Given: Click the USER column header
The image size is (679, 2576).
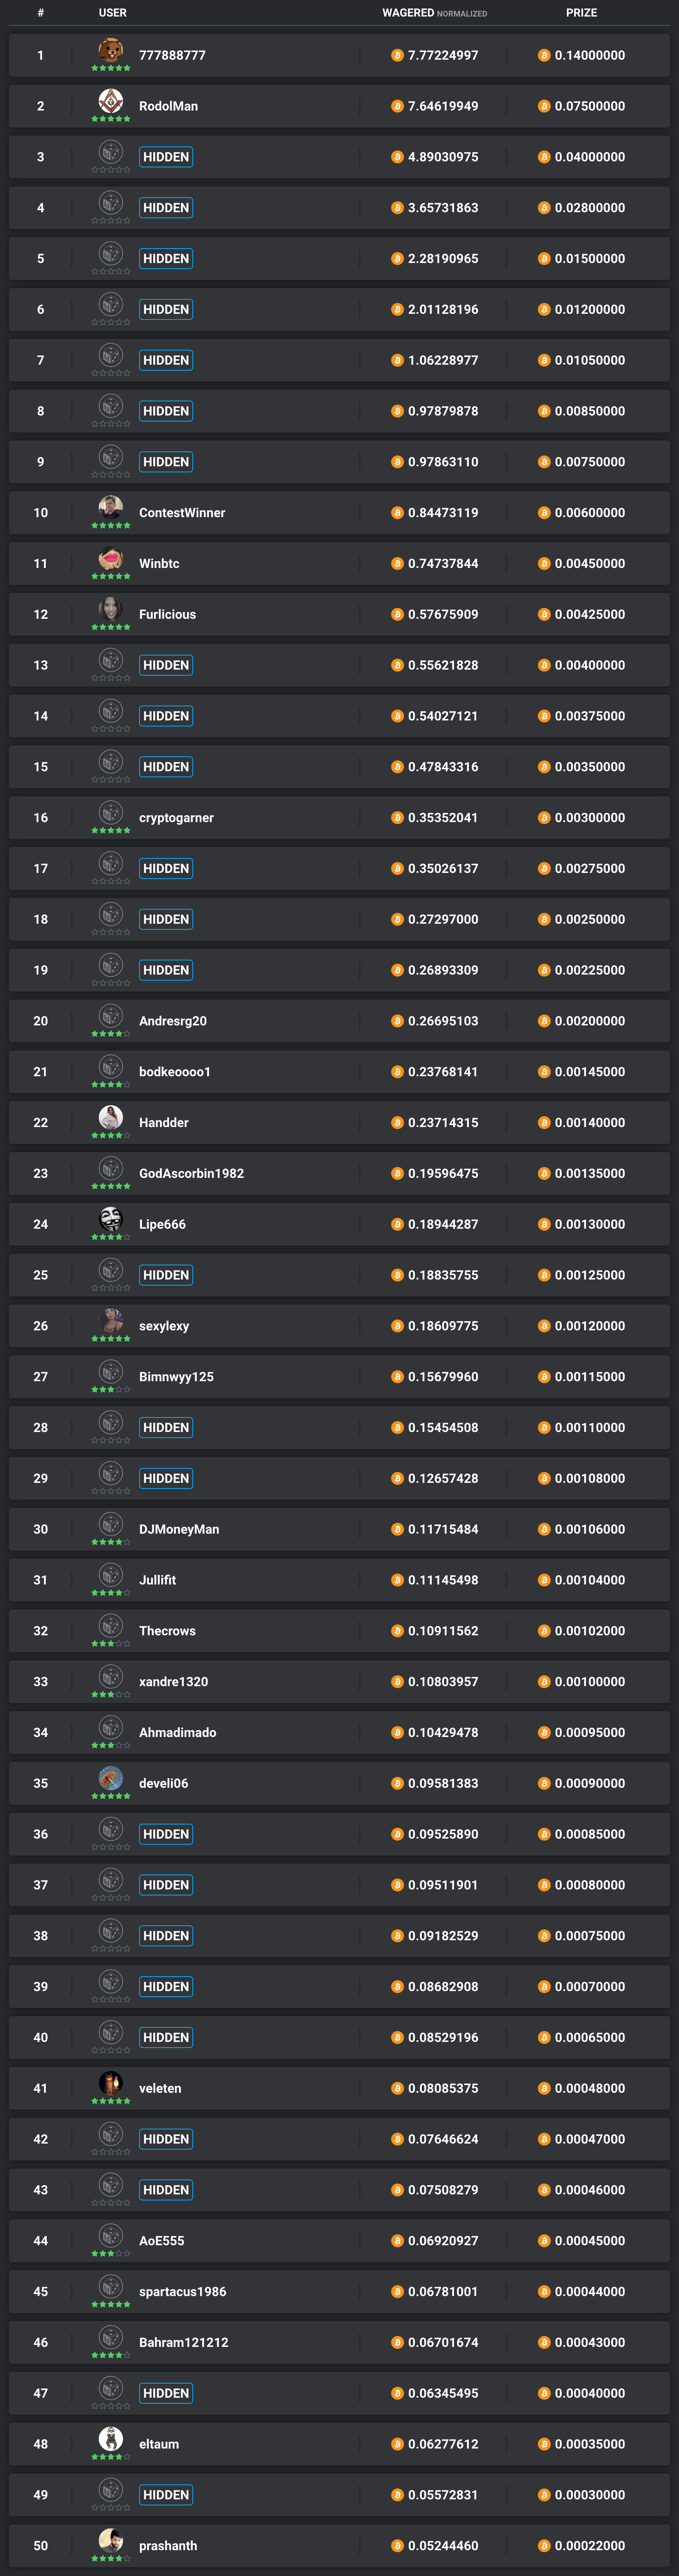Looking at the screenshot, I should 113,13.
